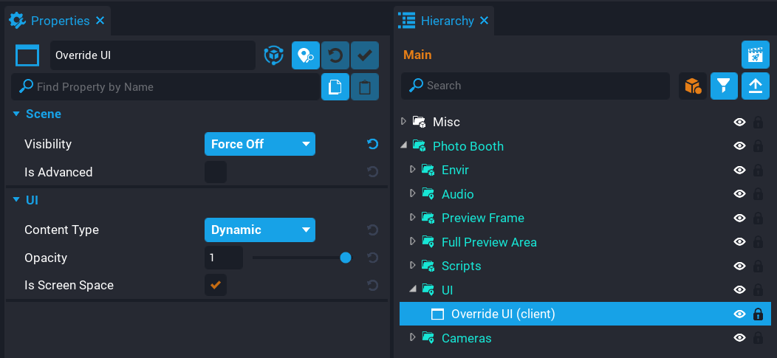Click the locate object in hierarchy icon

305,55
